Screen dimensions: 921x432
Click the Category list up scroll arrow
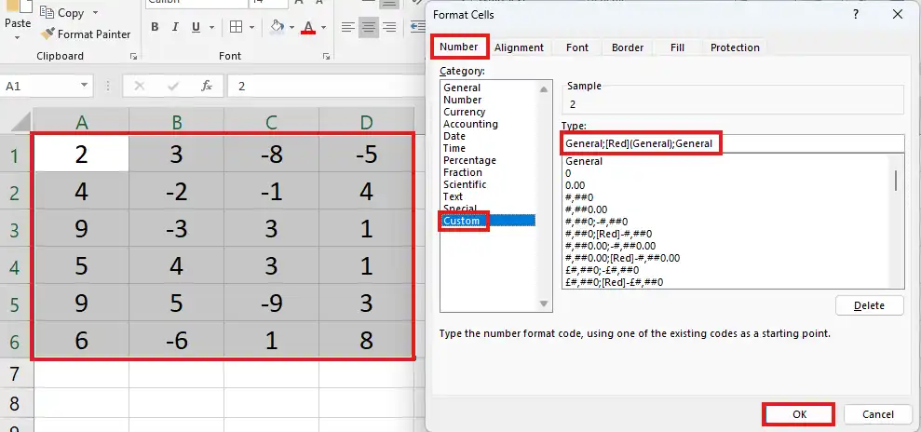pos(543,89)
